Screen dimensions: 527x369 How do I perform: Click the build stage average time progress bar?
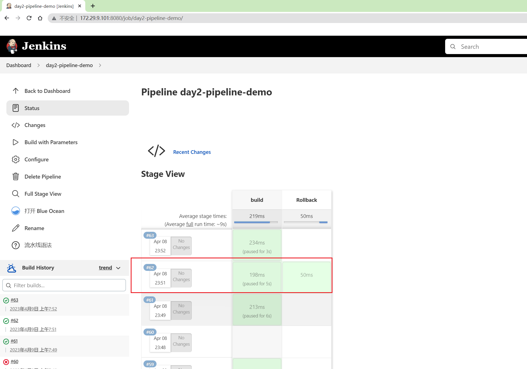coord(256,222)
